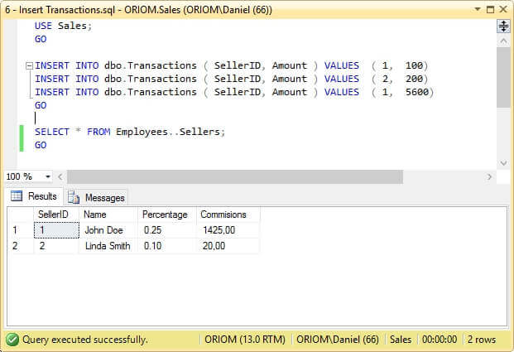This screenshot has width=514, height=352.
Task: Select the Commisions column header
Action: click(228, 215)
